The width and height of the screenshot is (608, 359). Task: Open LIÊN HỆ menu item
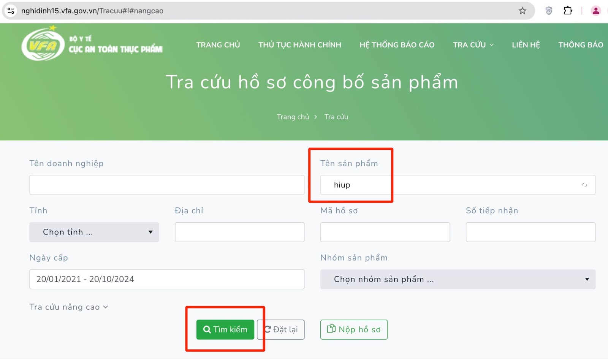point(526,45)
